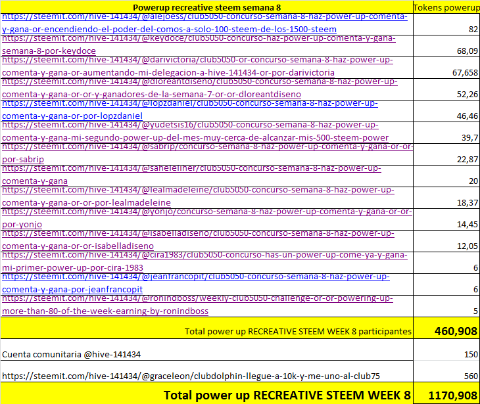Select the cell with value 14,45
Viewport: 480px width, 404px height.
point(446,219)
